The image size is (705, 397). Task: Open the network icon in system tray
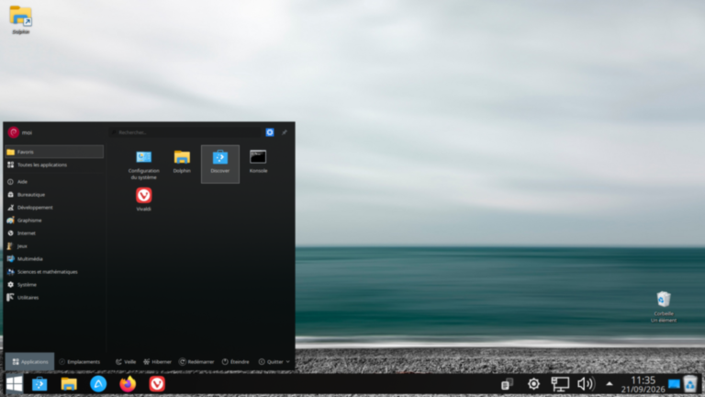(x=560, y=384)
